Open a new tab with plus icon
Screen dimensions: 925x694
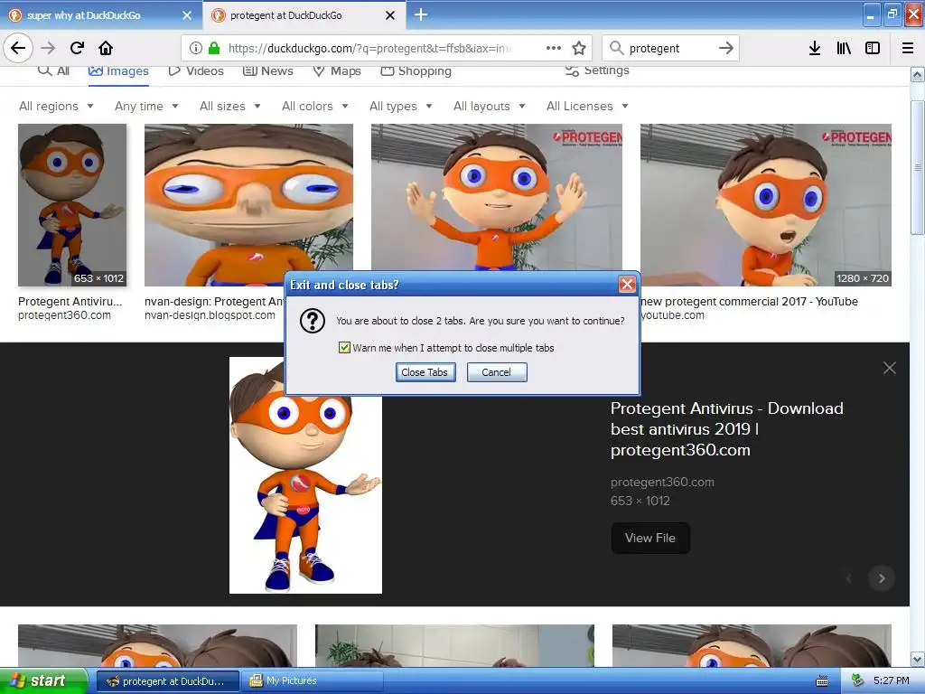[x=421, y=14]
